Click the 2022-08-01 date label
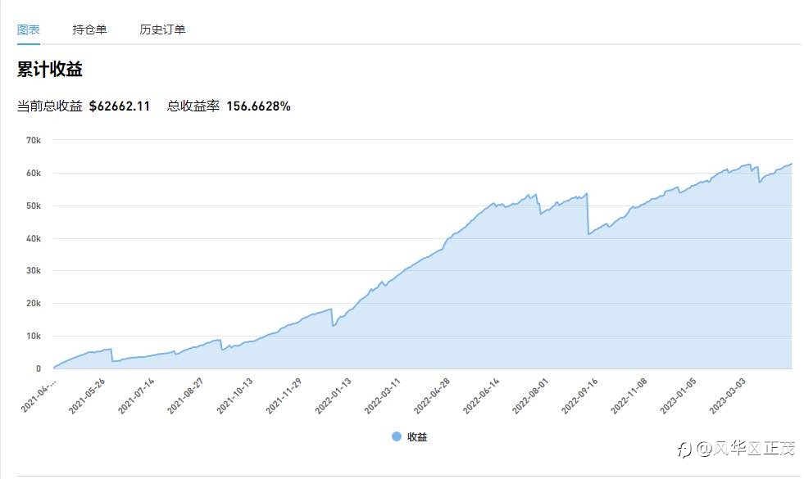This screenshot has width=804, height=479. (x=529, y=396)
